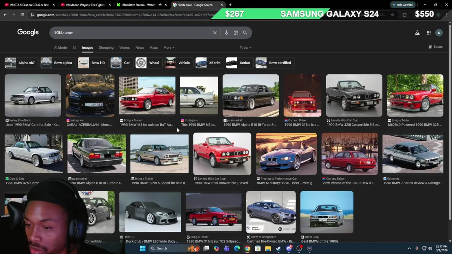Click the magnifying glass search icon
452x254 pixels.
(x=245, y=32)
